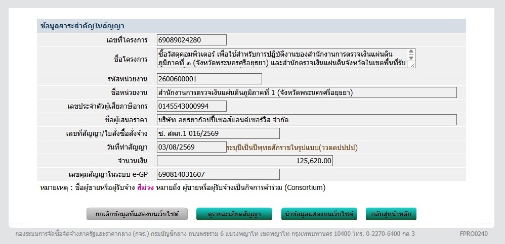The width and height of the screenshot is (505, 244).
Task: Click the นำข้อมูลแสดงบนเว็บไซต์ button
Action: tap(319, 214)
